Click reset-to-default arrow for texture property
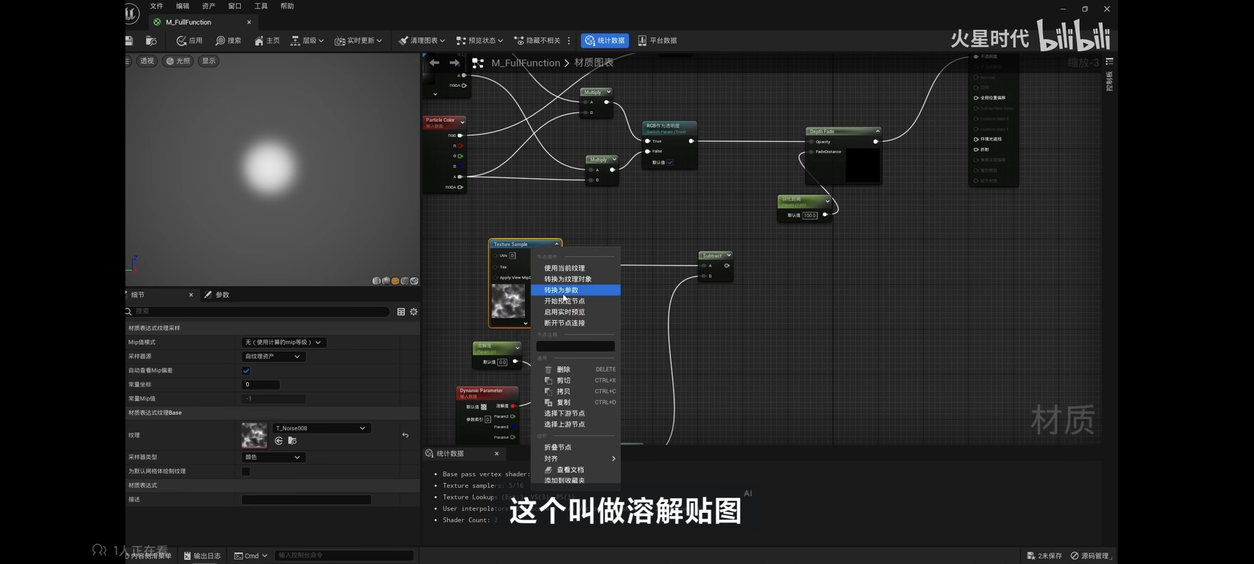The height and width of the screenshot is (564, 1254). click(405, 435)
